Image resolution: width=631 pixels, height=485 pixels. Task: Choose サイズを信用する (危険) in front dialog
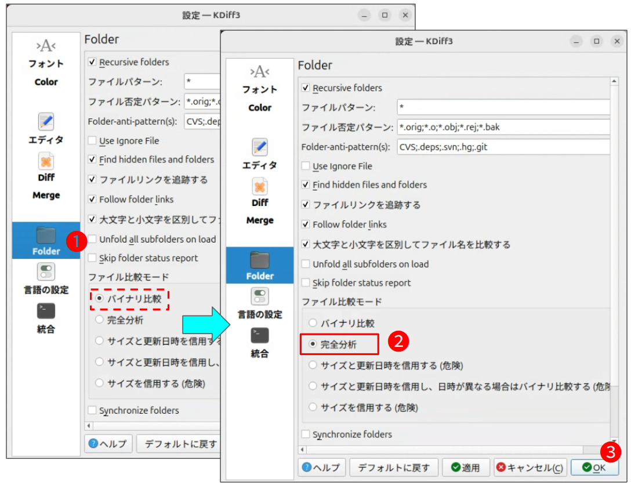click(313, 408)
